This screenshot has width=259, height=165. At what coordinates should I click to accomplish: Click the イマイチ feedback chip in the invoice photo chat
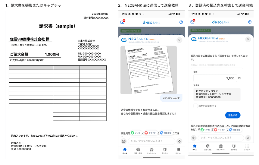(150, 133)
